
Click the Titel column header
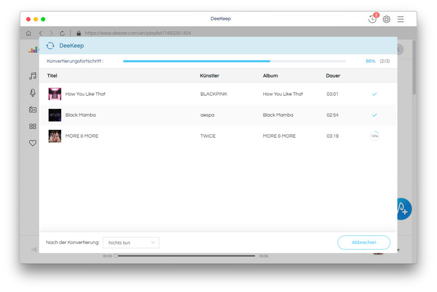pyautogui.click(x=52, y=76)
